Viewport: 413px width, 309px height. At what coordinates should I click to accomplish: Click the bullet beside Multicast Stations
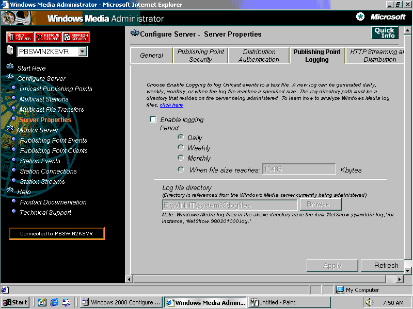[x=14, y=98]
